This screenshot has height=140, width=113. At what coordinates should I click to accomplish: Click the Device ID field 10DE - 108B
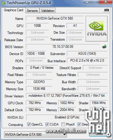36,54
